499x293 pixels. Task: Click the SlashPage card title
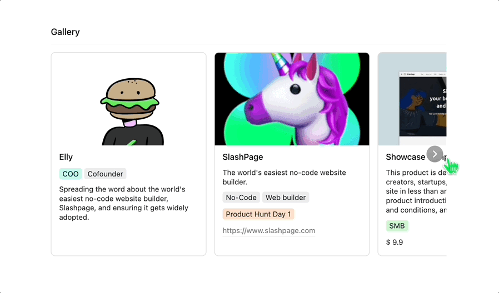pyautogui.click(x=243, y=157)
